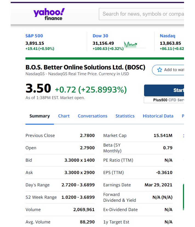Click the Dow 30 value 31,156.49
The width and height of the screenshot is (195, 227).
point(103,43)
